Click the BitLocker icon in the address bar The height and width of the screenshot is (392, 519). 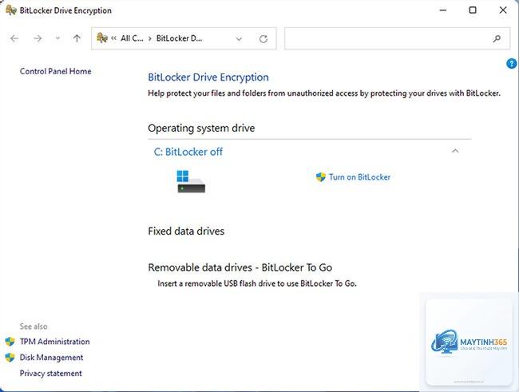(102, 38)
